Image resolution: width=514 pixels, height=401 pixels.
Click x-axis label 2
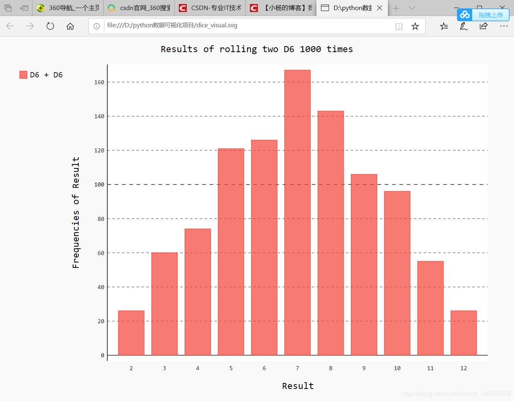[131, 368]
